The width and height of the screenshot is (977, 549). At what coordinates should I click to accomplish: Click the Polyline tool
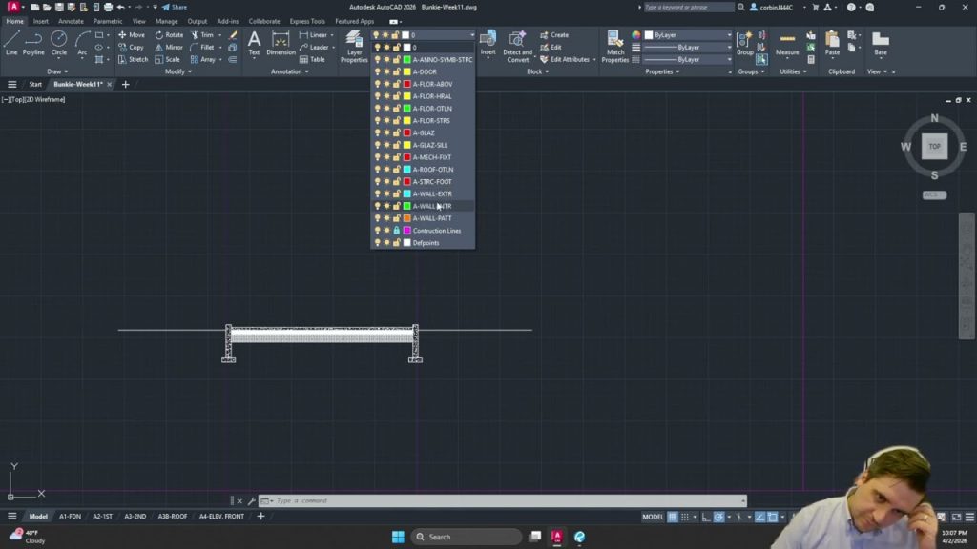[x=33, y=42]
